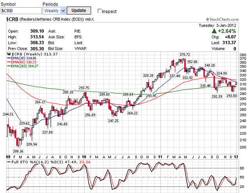The image size is (250, 193).
Task: Click the year 10 marker on time axis
Action: (x=84, y=157)
